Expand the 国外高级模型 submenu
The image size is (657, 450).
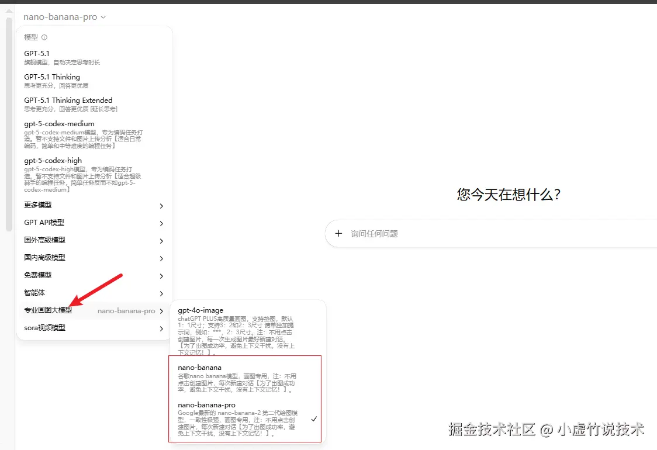click(x=94, y=240)
